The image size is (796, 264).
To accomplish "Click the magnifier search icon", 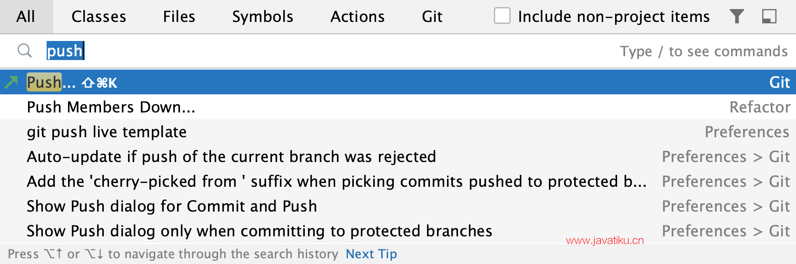I will point(25,51).
